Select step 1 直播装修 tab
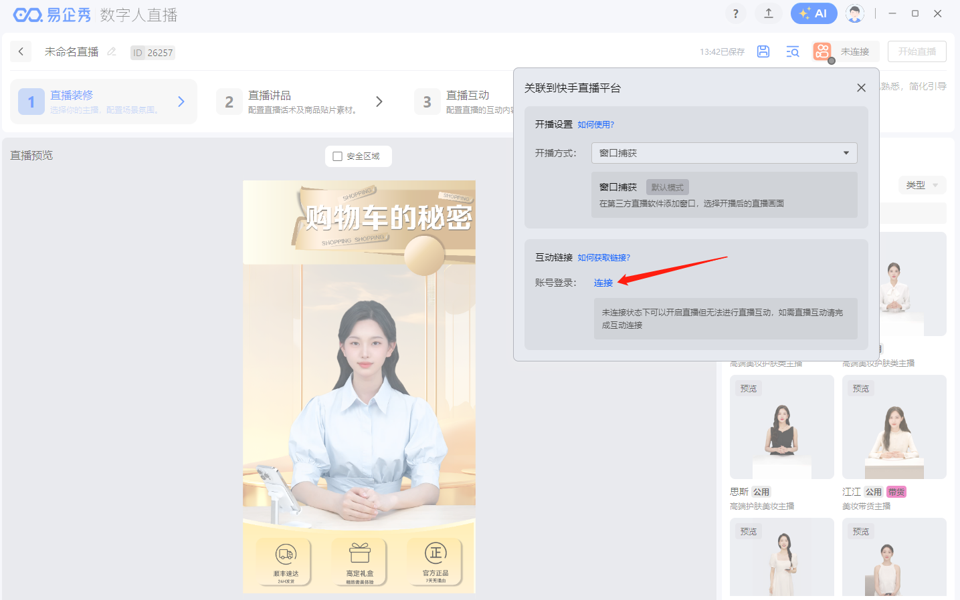 104,102
